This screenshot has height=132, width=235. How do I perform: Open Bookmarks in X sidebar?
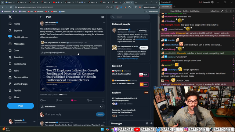(x=17, y=64)
